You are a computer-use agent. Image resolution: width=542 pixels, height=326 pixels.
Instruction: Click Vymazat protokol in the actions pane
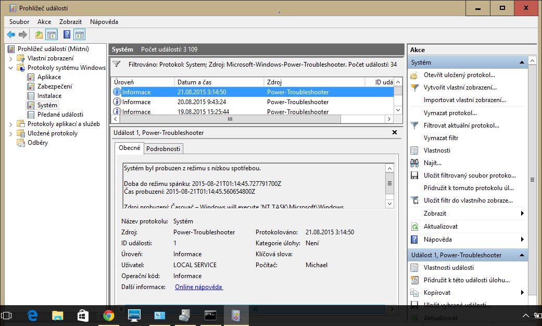(x=450, y=113)
